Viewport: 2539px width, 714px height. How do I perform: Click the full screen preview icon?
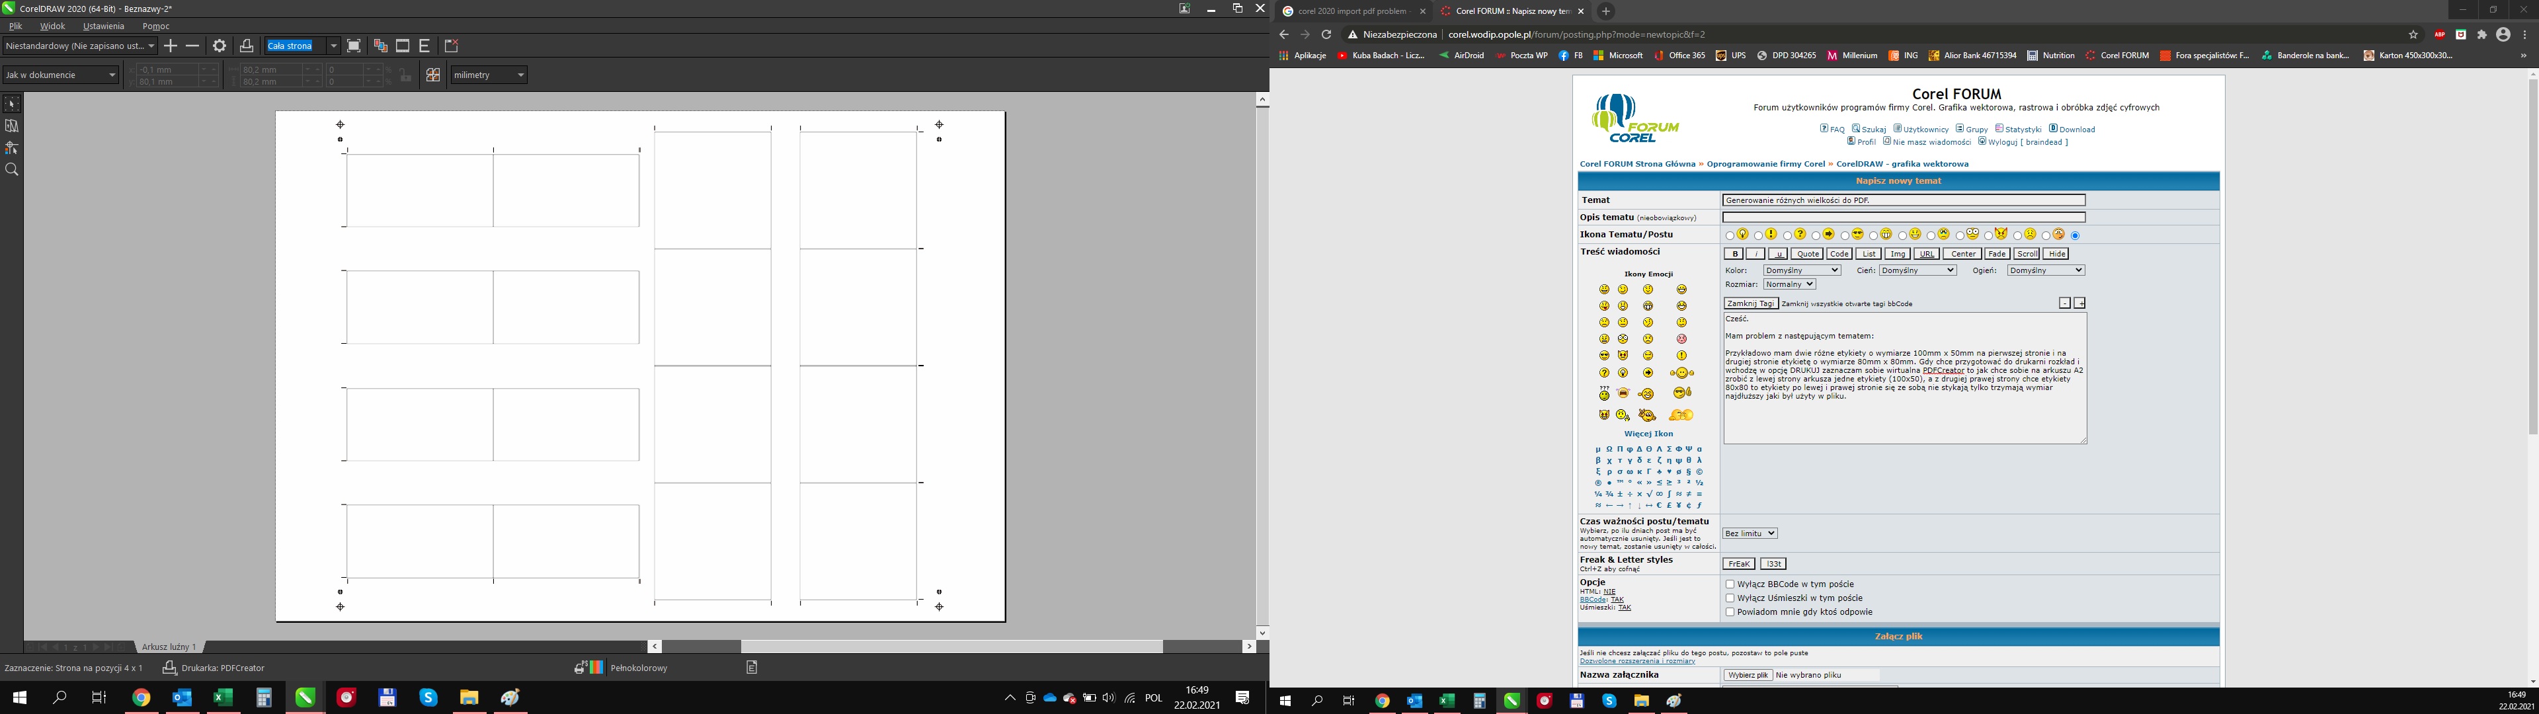click(354, 46)
